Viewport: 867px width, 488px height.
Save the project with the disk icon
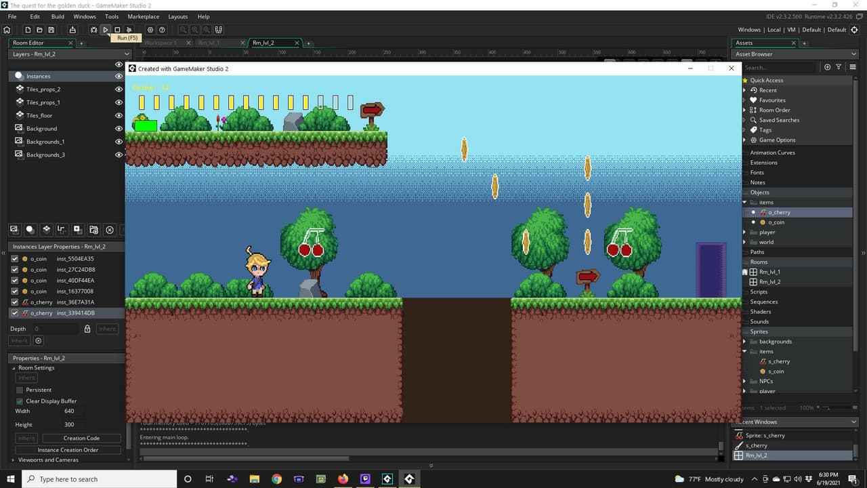(x=51, y=30)
